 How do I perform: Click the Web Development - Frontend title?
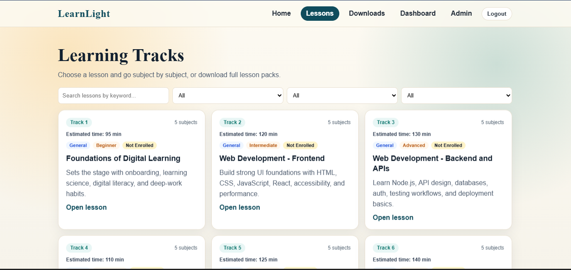(x=272, y=159)
